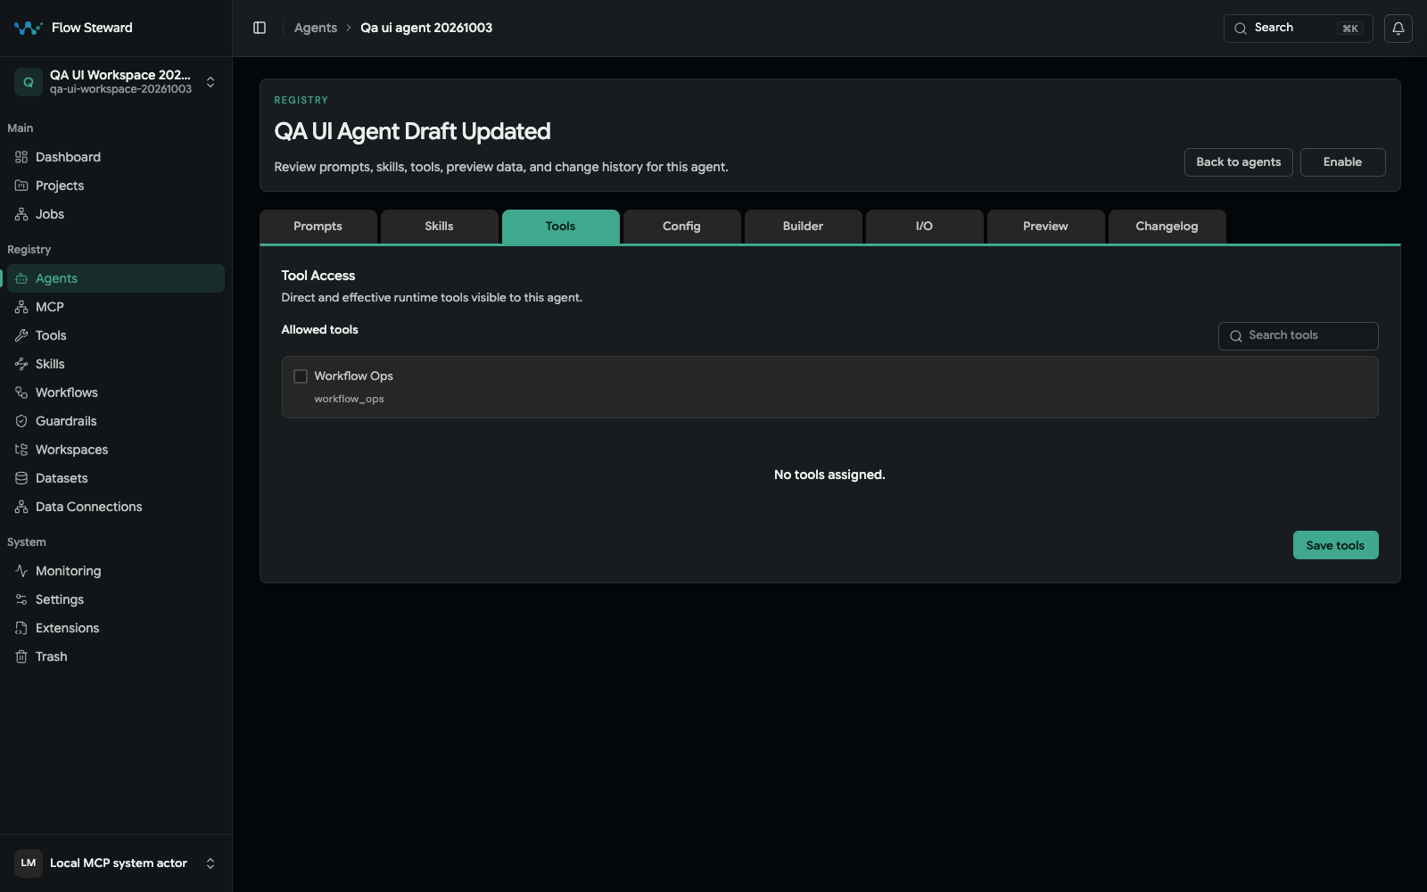
Task: Open the Config tab
Action: [x=682, y=227]
